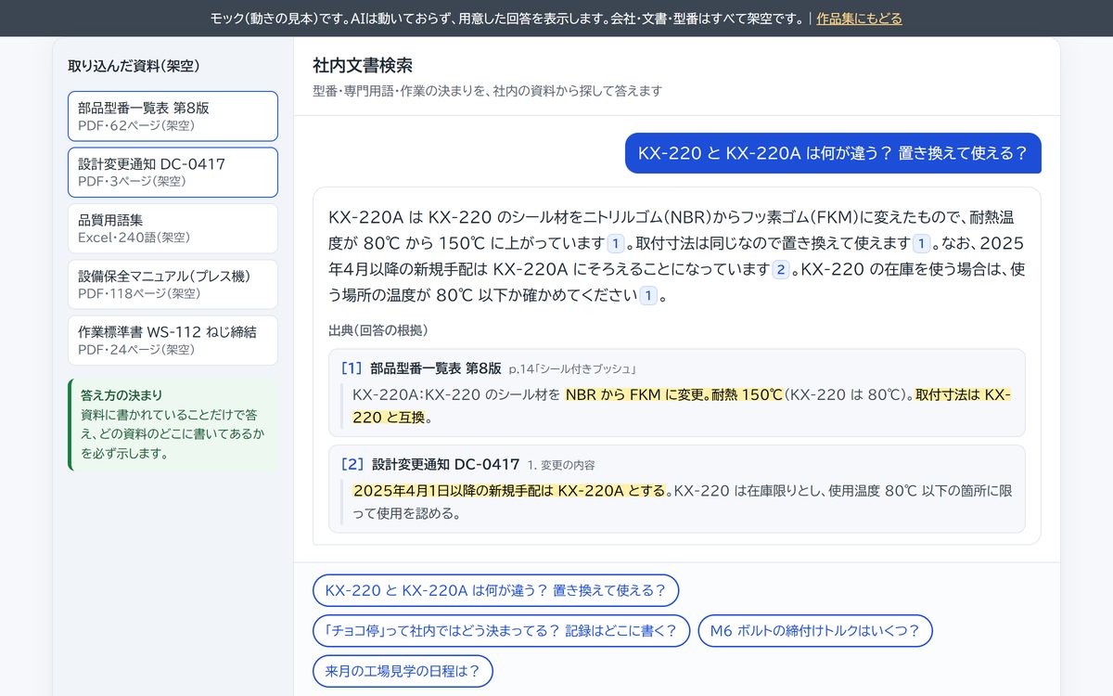Click suggested question KX-220 と KX-220A chip
1113x696 pixels.
495,590
